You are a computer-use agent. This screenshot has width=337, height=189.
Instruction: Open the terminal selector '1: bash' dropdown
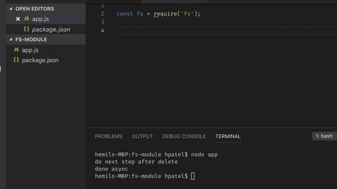tap(324, 136)
